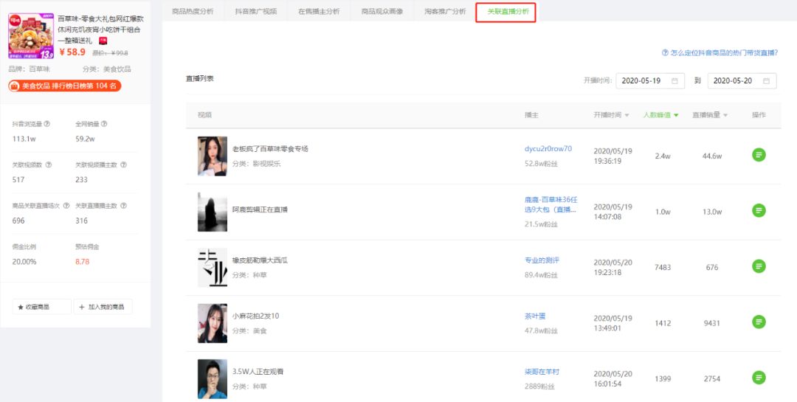797x402 pixels.
Task: Click livestream title 小麻花拍2发10
Action: (255, 316)
